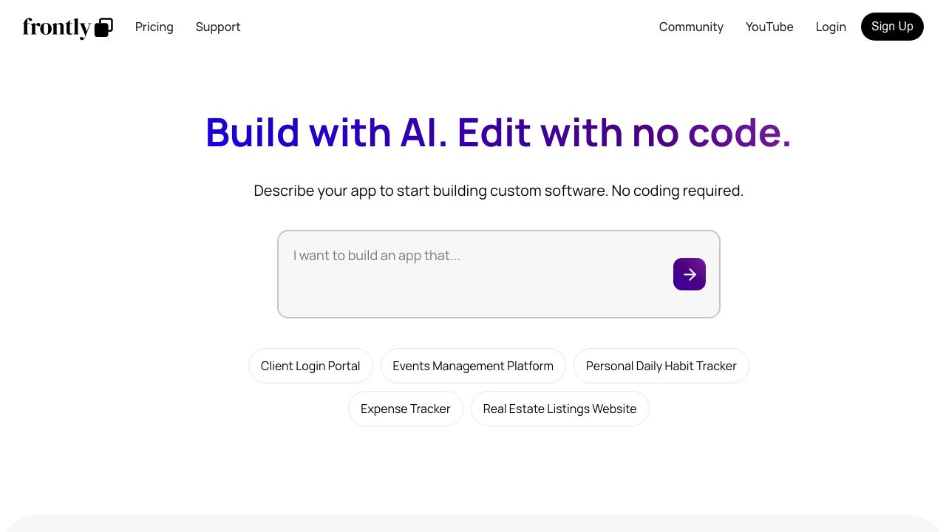Open the Login page

(x=831, y=27)
